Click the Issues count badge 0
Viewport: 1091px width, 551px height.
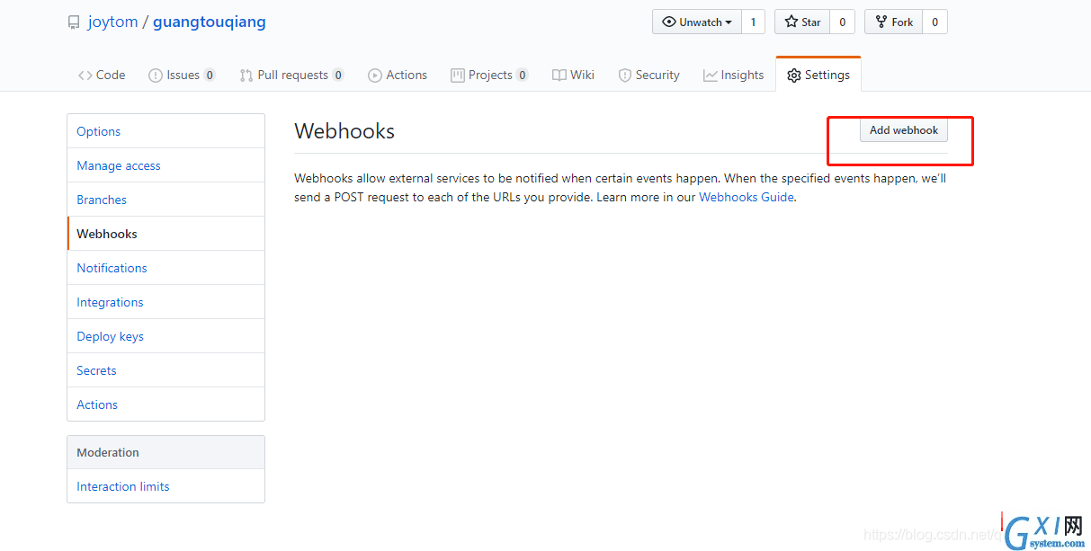(x=210, y=76)
